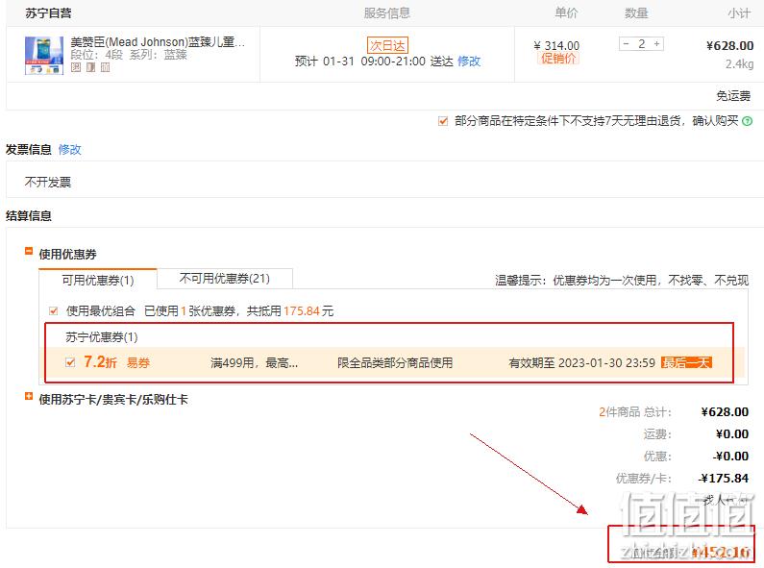Collapse the 使用优惠券 section

pos(29,252)
